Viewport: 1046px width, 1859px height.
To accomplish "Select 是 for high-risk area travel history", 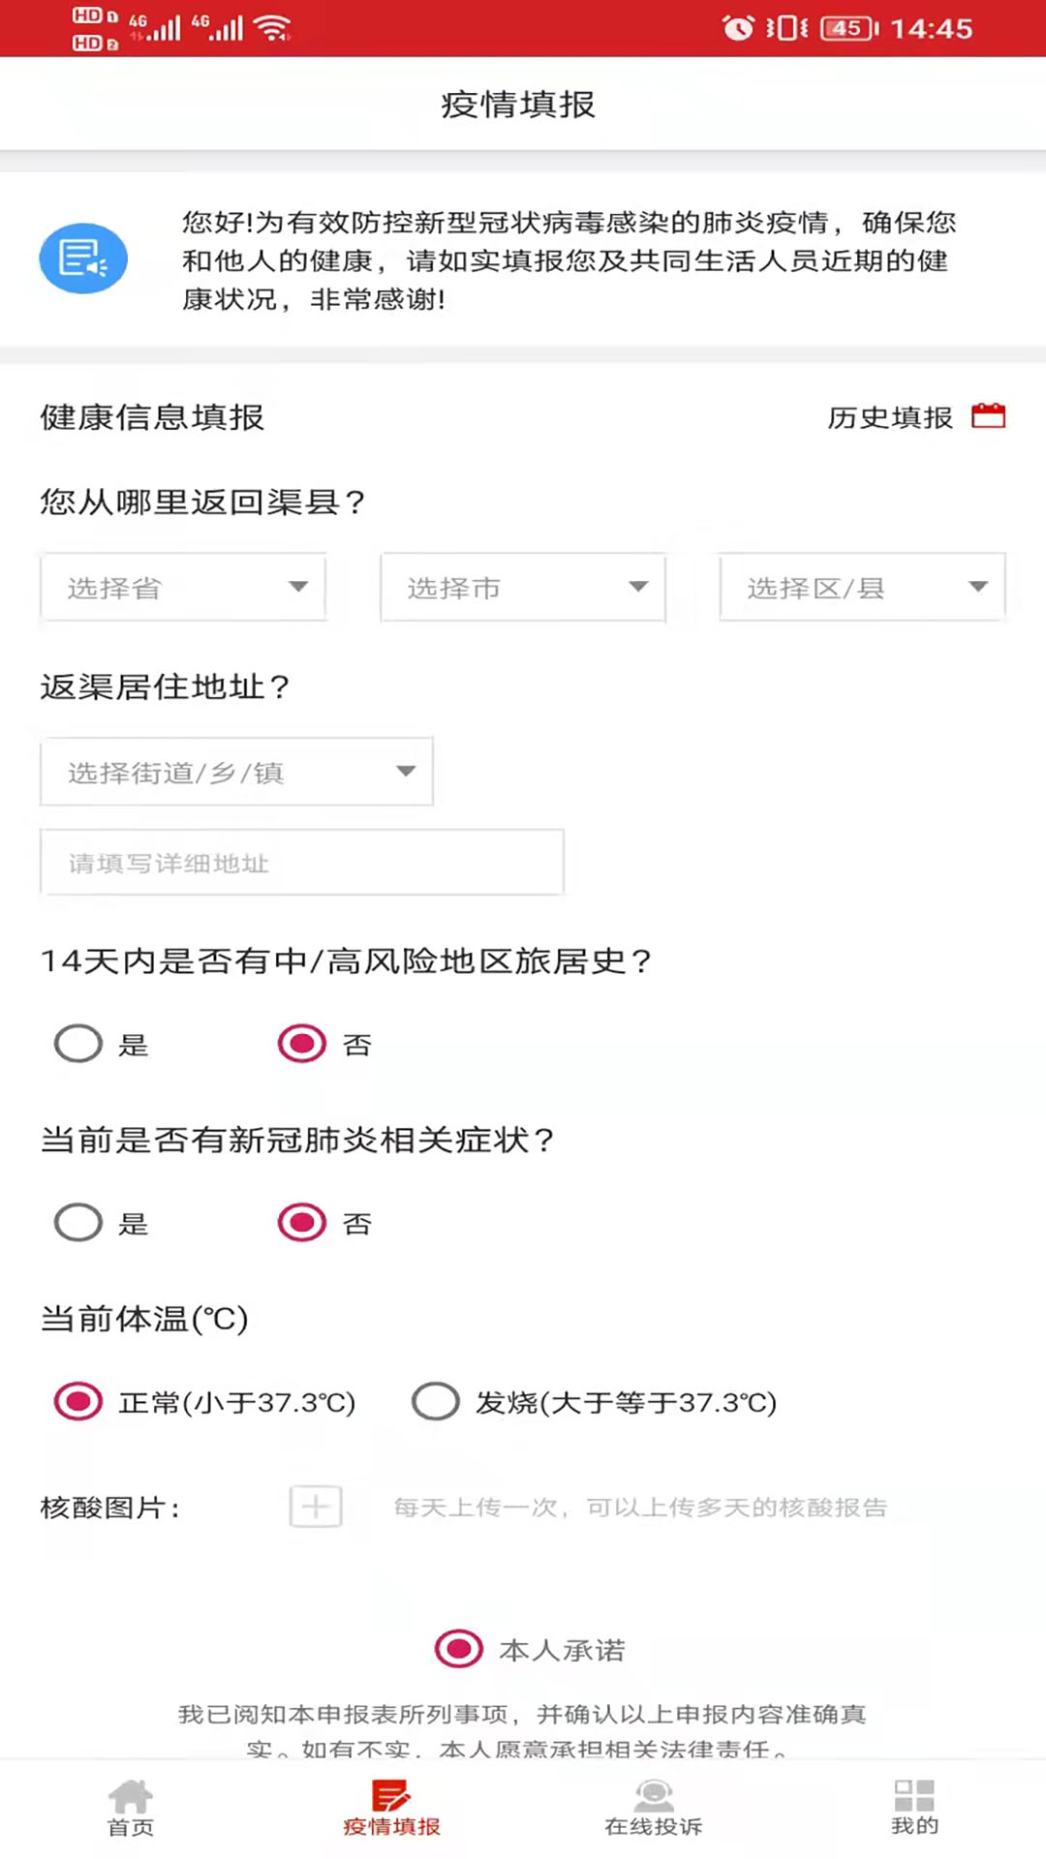I will pyautogui.click(x=78, y=1044).
